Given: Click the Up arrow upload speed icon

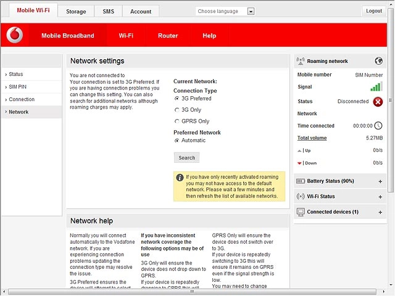Looking at the screenshot, I should [x=299, y=150].
